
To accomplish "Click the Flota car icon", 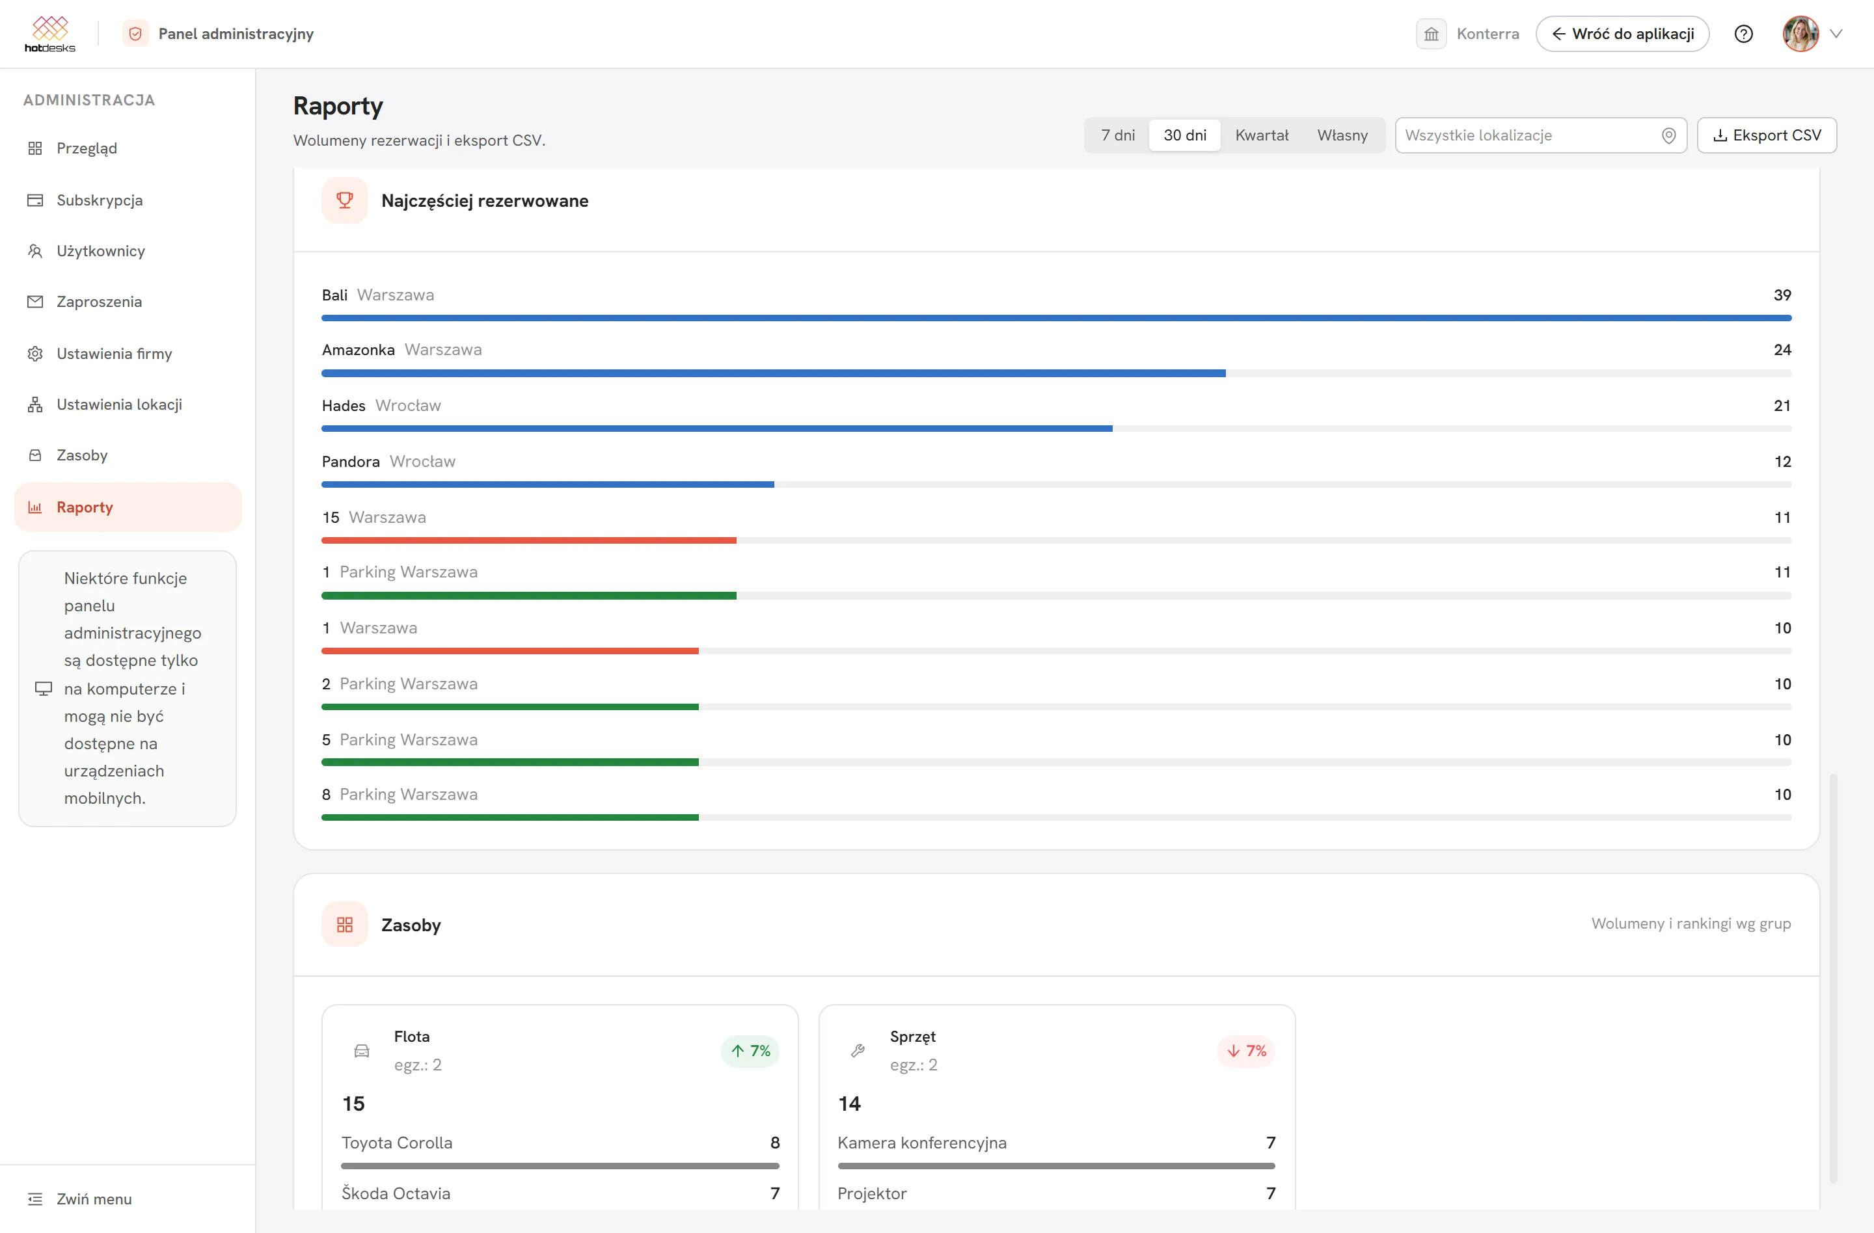I will (361, 1050).
